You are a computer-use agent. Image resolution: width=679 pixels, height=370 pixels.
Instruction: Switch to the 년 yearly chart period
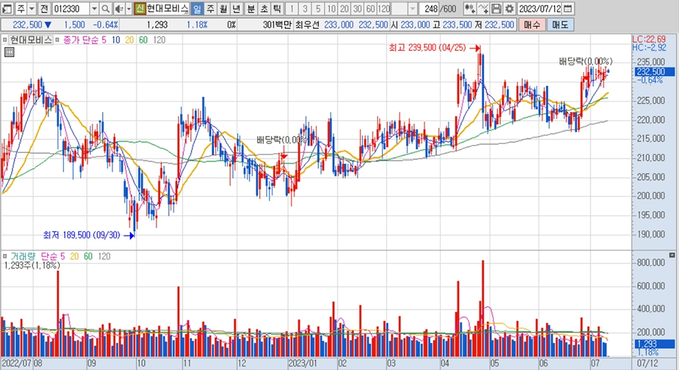(x=236, y=8)
